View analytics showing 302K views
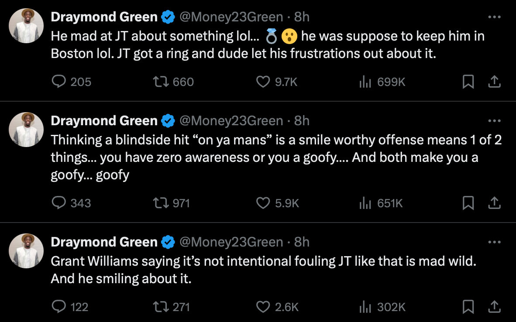 365,307
